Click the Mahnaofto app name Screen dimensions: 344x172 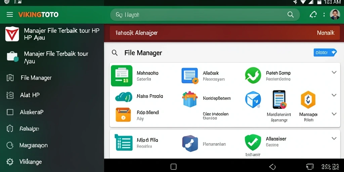tap(147, 73)
